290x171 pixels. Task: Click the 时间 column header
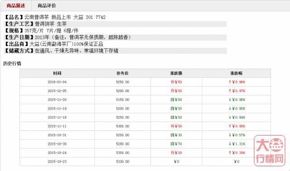[57, 73]
